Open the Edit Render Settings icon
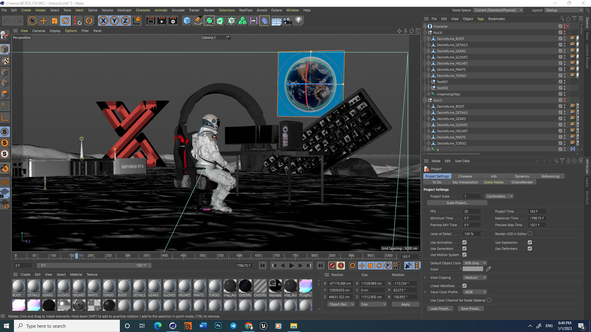This screenshot has width=591, height=332. coord(173,21)
